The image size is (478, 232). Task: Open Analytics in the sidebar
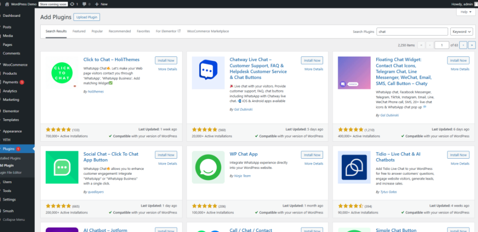click(10, 91)
